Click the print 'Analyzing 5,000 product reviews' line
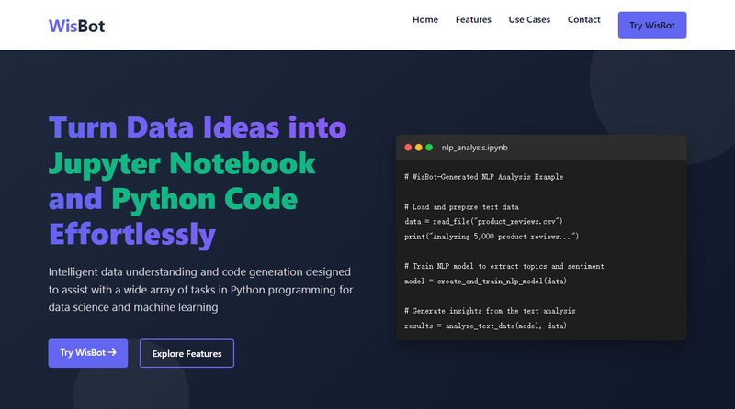735x409 pixels. point(492,237)
